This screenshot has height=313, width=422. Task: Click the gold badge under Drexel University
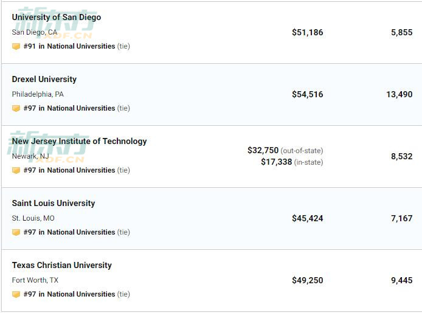point(16,108)
